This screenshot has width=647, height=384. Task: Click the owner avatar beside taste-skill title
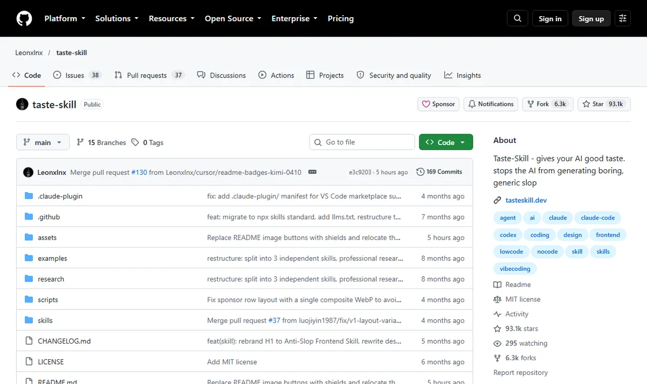pyautogui.click(x=22, y=104)
